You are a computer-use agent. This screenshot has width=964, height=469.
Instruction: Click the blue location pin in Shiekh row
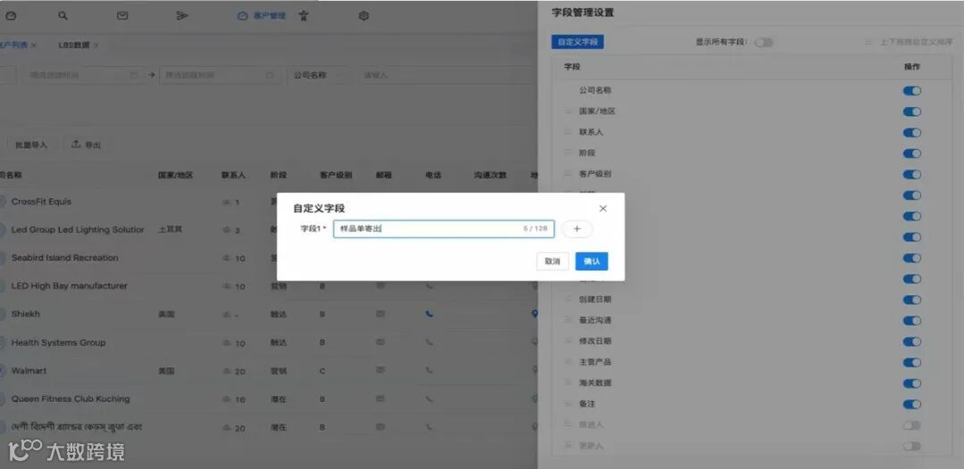pyautogui.click(x=535, y=314)
